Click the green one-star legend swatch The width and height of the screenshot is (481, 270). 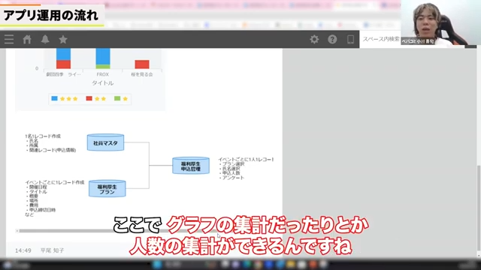117,98
